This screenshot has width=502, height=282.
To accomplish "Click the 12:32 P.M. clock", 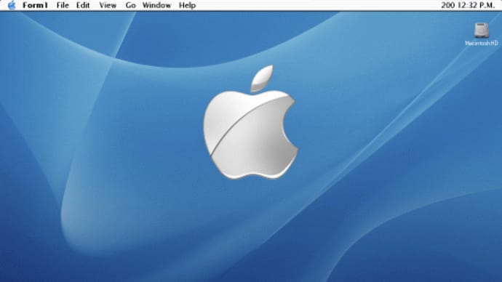I will [476, 5].
